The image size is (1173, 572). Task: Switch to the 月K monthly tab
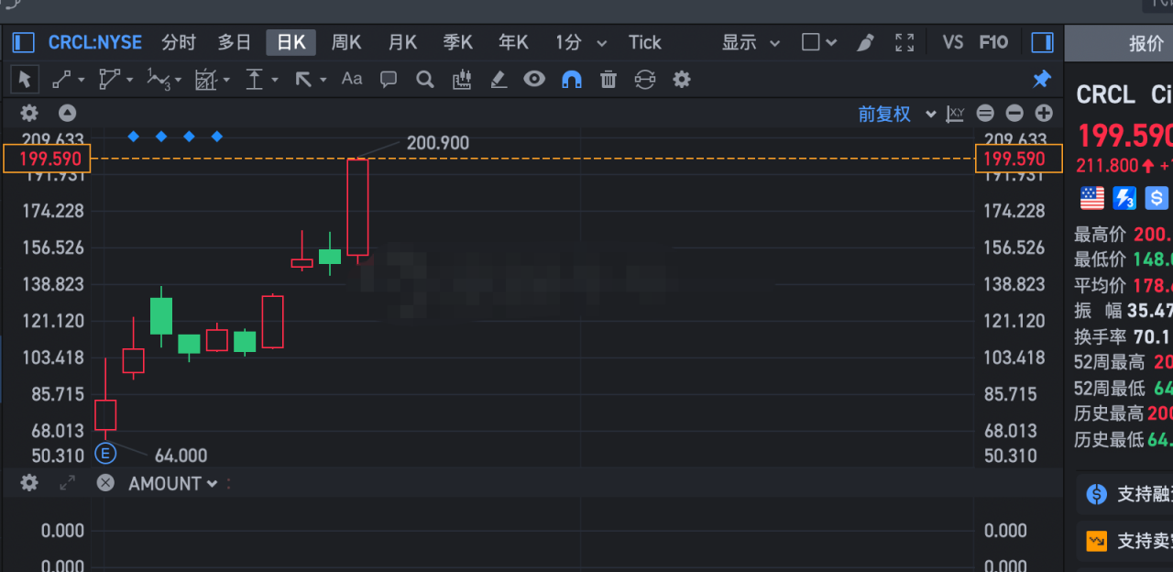click(402, 42)
